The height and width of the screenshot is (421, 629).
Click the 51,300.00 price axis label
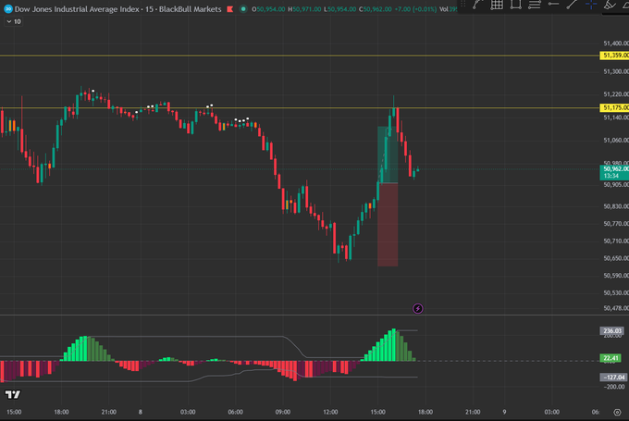click(616, 71)
